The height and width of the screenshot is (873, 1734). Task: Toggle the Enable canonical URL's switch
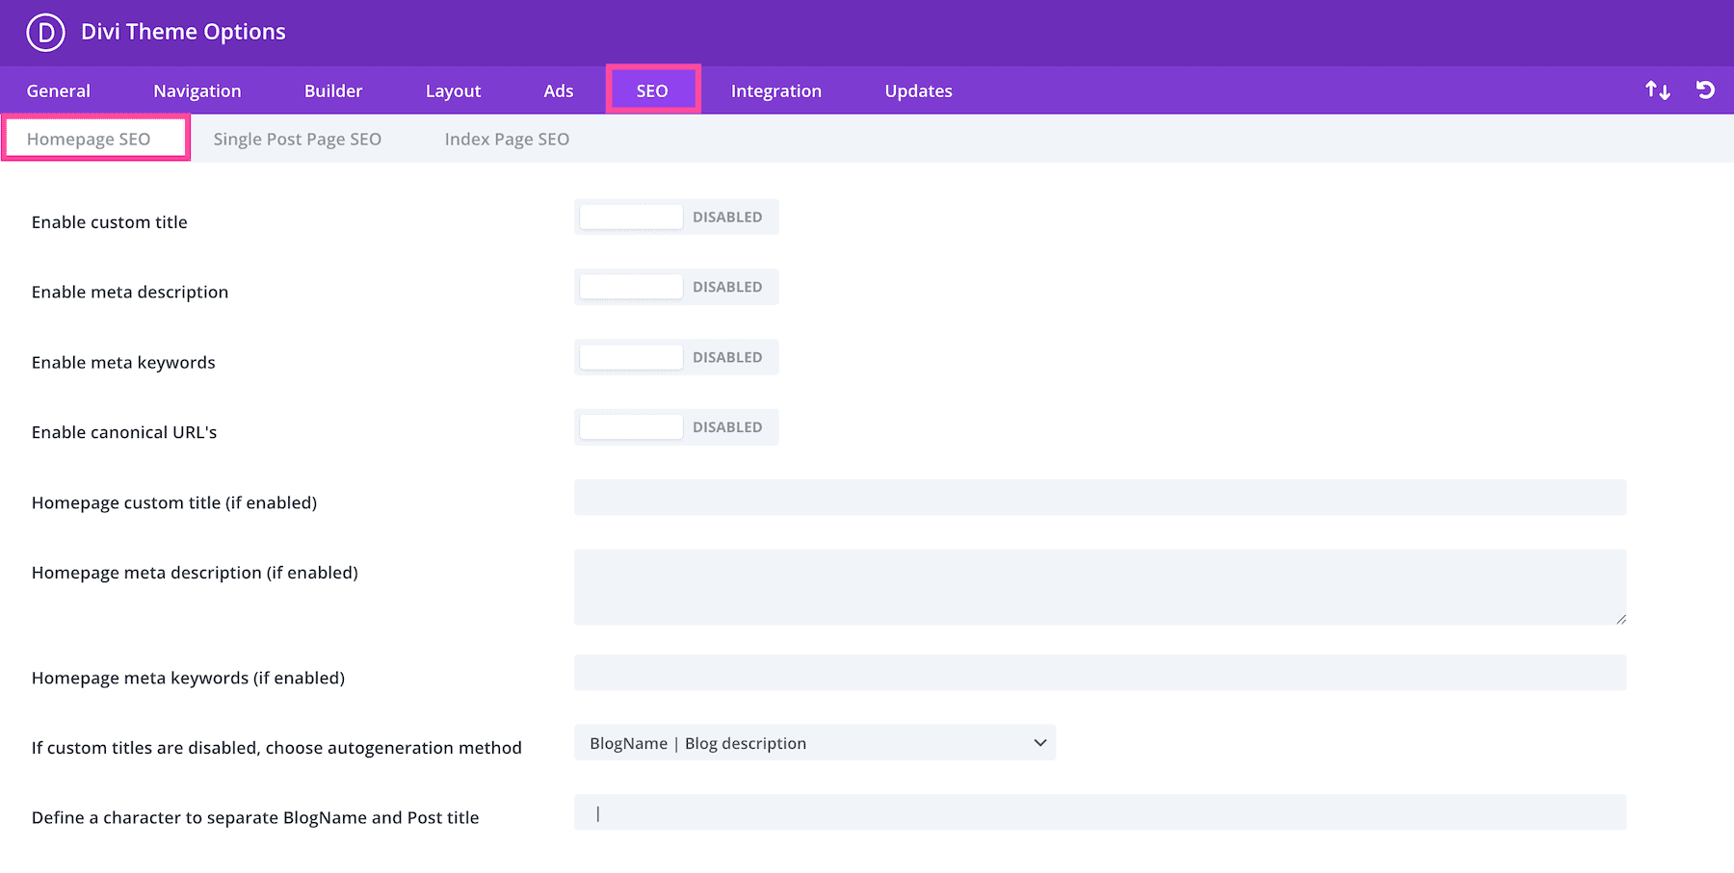675,427
